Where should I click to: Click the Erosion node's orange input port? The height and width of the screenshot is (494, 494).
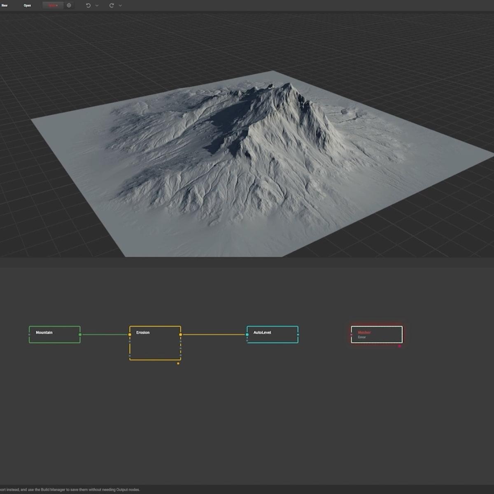pyautogui.click(x=130, y=335)
